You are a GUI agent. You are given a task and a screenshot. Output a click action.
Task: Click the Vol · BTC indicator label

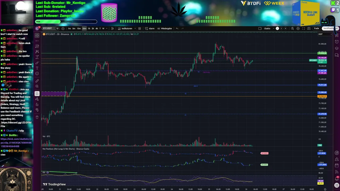pyautogui.click(x=46, y=136)
